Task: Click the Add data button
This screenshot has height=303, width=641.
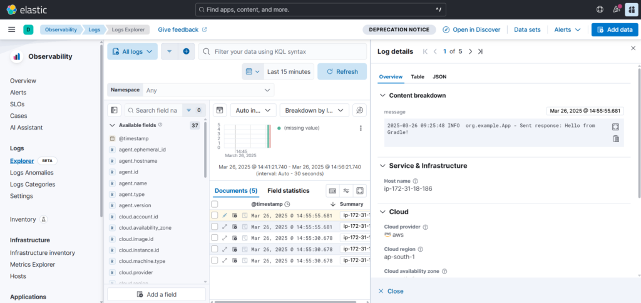Action: [x=615, y=29]
